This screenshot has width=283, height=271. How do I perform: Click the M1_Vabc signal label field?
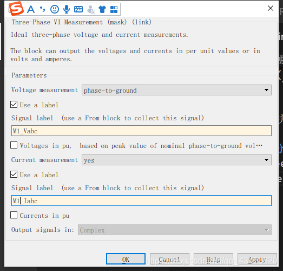141,131
